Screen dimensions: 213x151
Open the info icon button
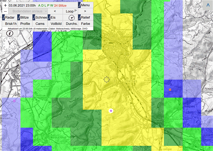pos(10,33)
